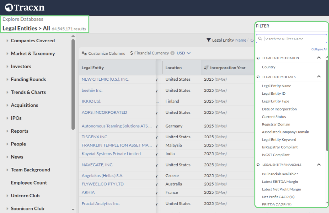The width and height of the screenshot is (329, 213).
Task: Collapse the Legal Entity Location section
Action: (318, 58)
